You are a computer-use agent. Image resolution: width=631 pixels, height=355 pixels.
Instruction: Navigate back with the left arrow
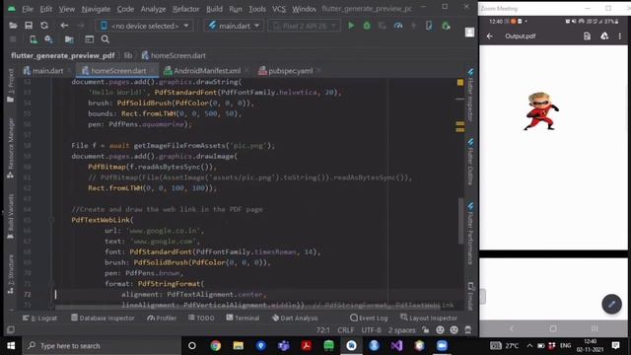[64, 26]
